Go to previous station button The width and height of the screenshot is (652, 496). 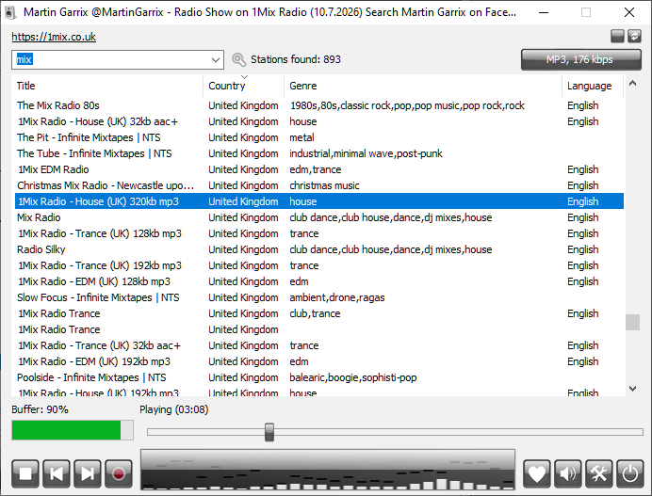click(x=57, y=473)
